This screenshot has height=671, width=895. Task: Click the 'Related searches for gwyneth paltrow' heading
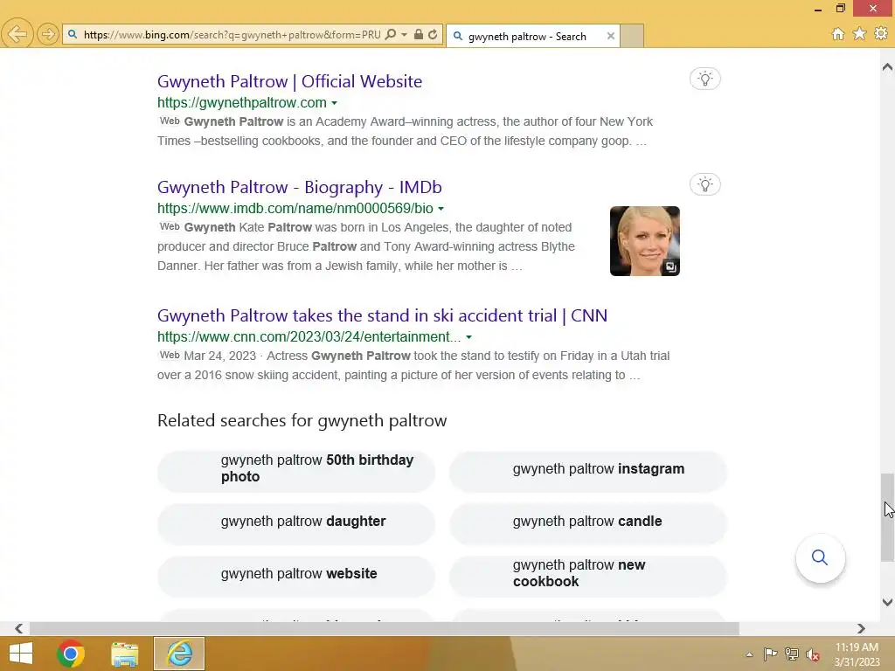[x=302, y=420]
